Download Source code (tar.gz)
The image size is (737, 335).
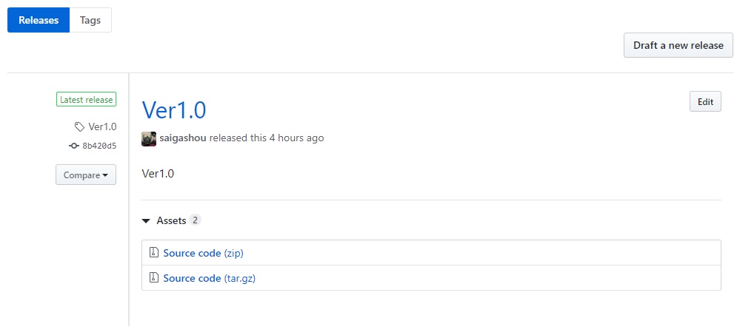coord(210,278)
